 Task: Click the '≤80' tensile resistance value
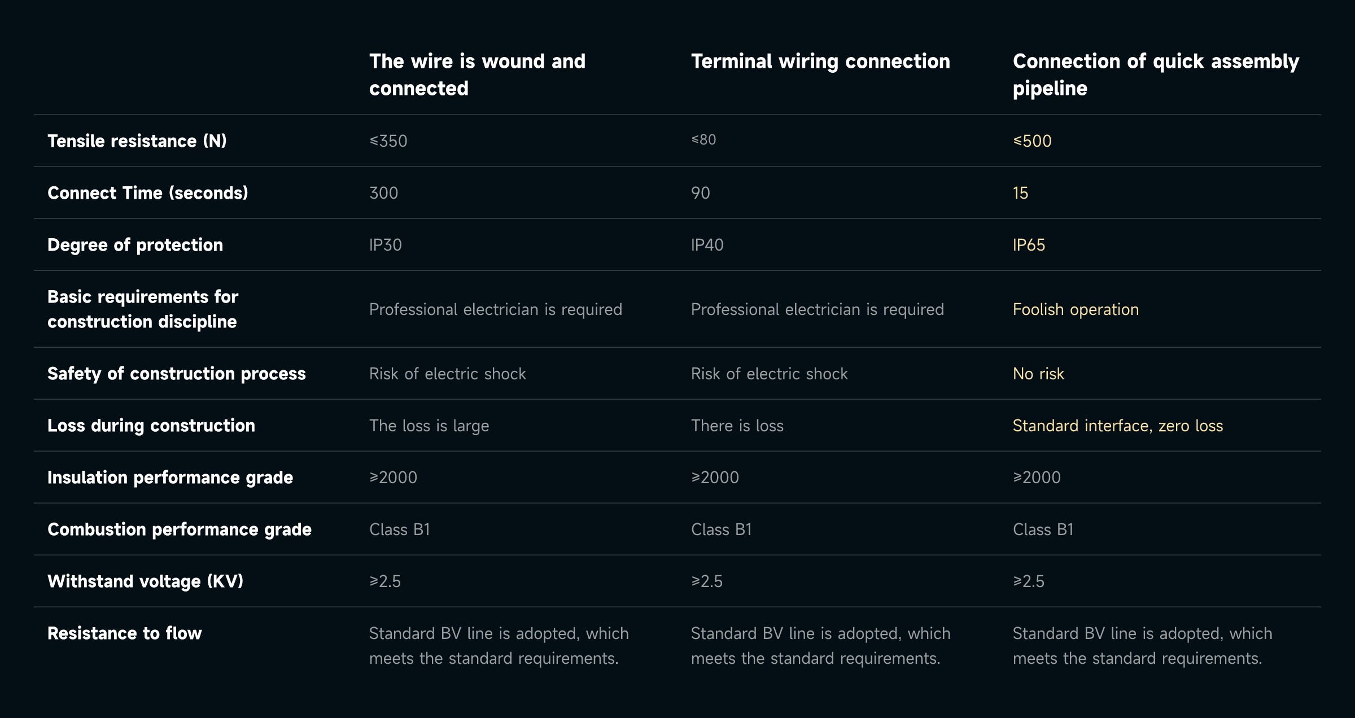703,140
